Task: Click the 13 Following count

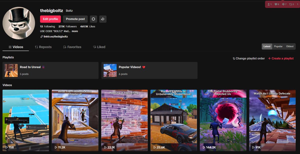Action: pyautogui.click(x=47, y=26)
